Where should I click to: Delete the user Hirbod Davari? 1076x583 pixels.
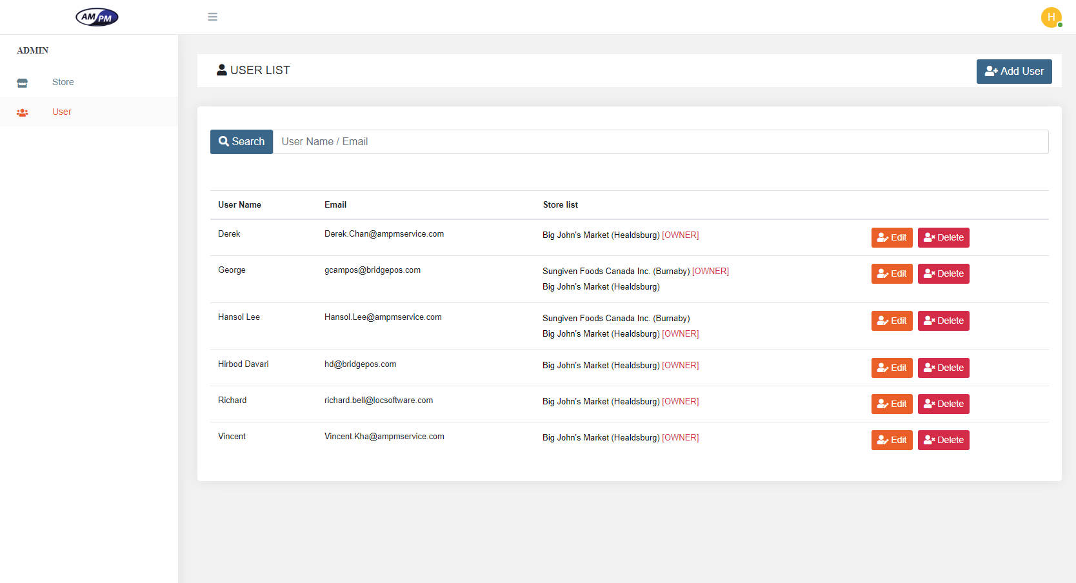[943, 368]
